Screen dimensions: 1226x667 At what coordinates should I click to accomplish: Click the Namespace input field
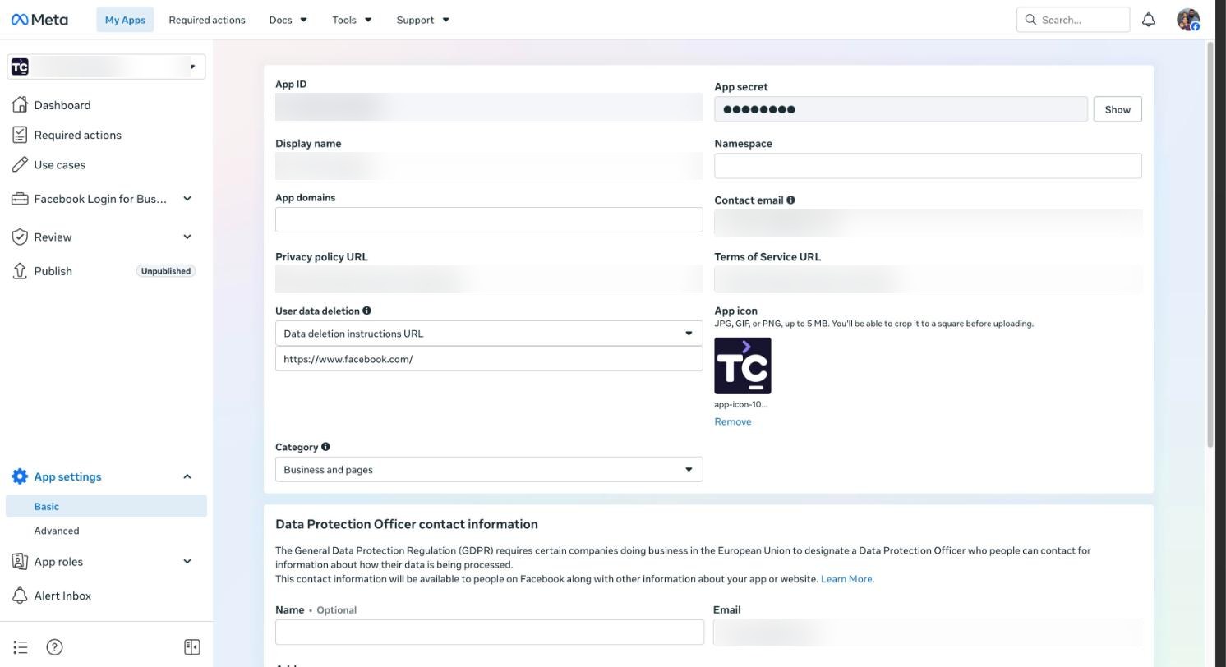point(928,166)
